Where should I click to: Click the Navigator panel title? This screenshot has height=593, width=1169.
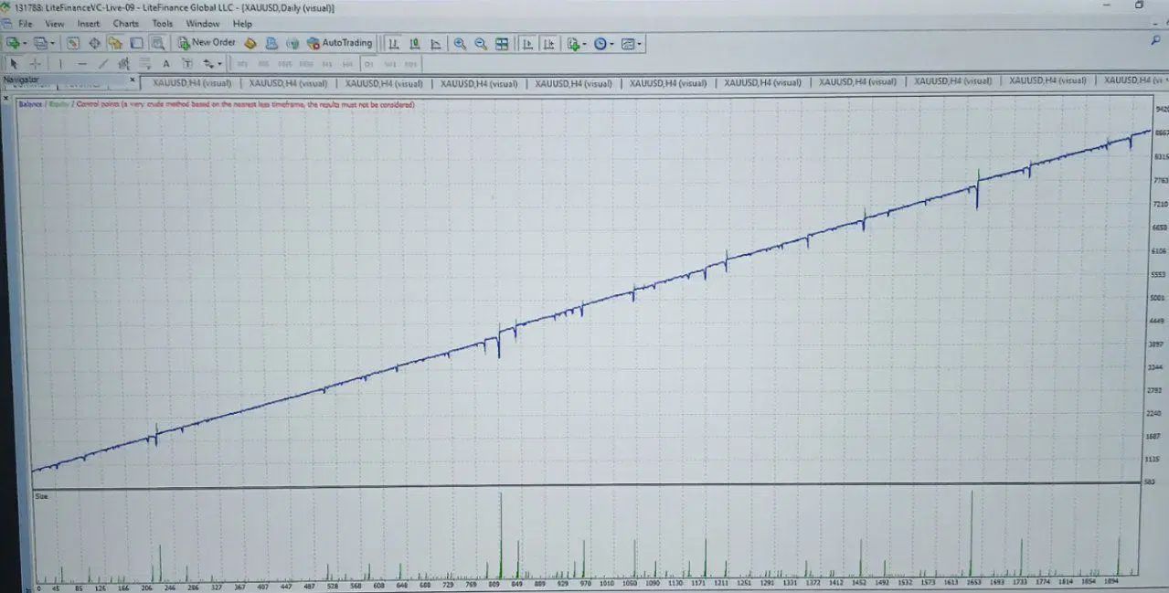click(x=20, y=79)
